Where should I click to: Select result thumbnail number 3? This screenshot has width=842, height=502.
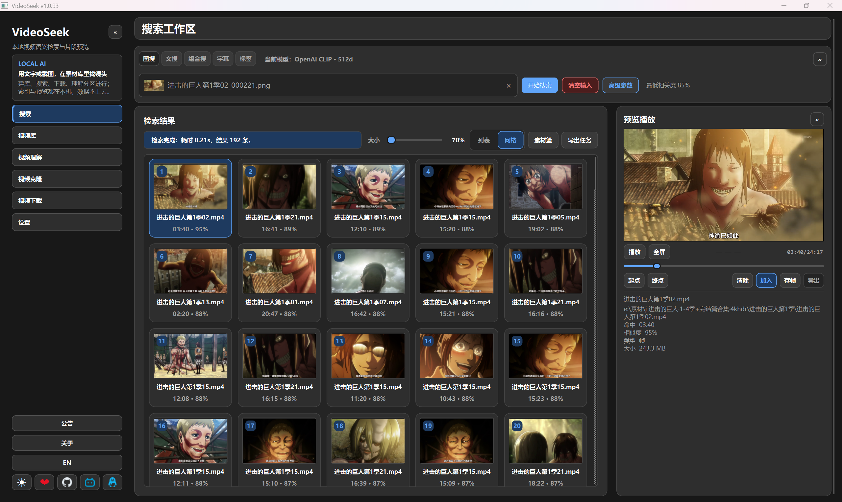pyautogui.click(x=368, y=187)
